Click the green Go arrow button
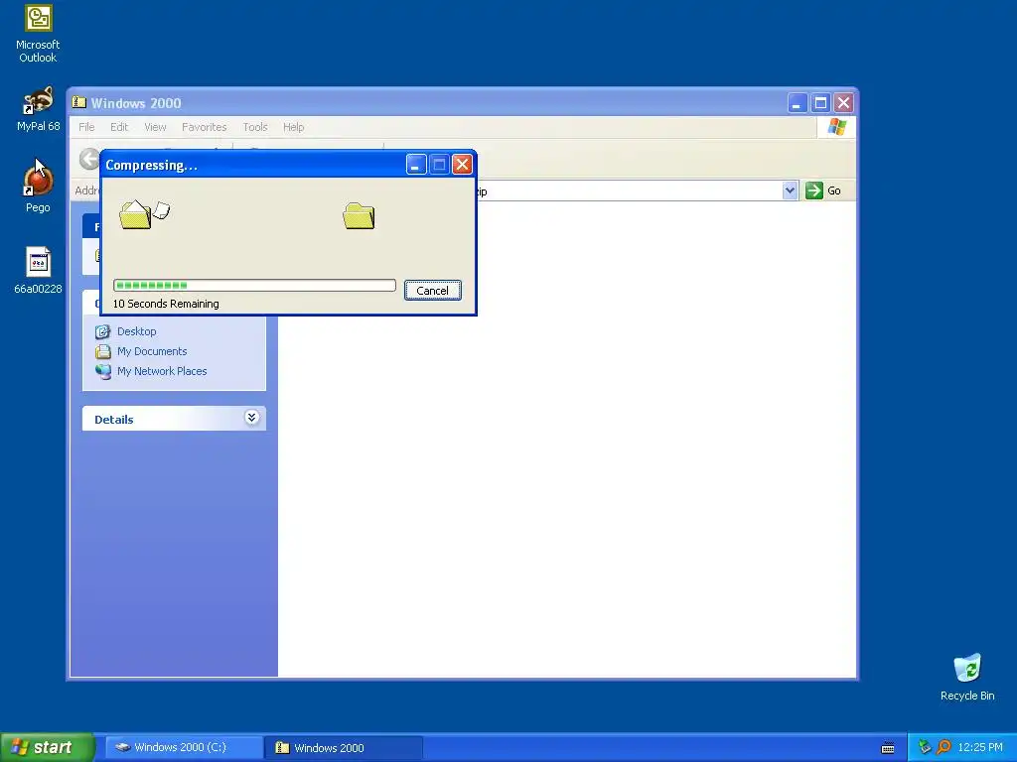 point(814,190)
